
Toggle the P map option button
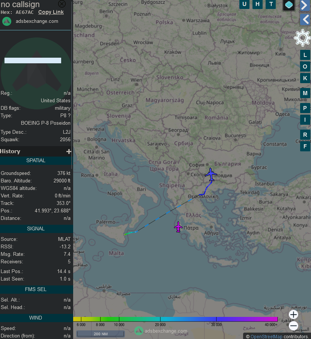pos(305,108)
